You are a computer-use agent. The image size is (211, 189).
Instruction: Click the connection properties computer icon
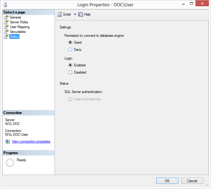(7, 141)
